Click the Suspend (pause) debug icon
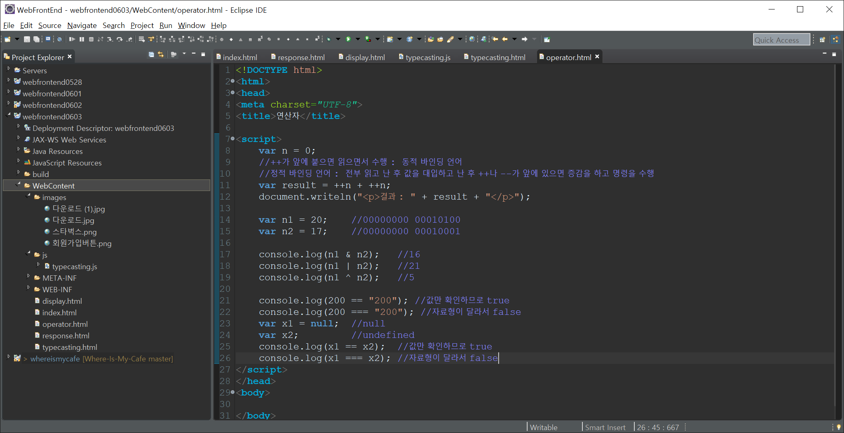The height and width of the screenshot is (433, 844). click(82, 40)
